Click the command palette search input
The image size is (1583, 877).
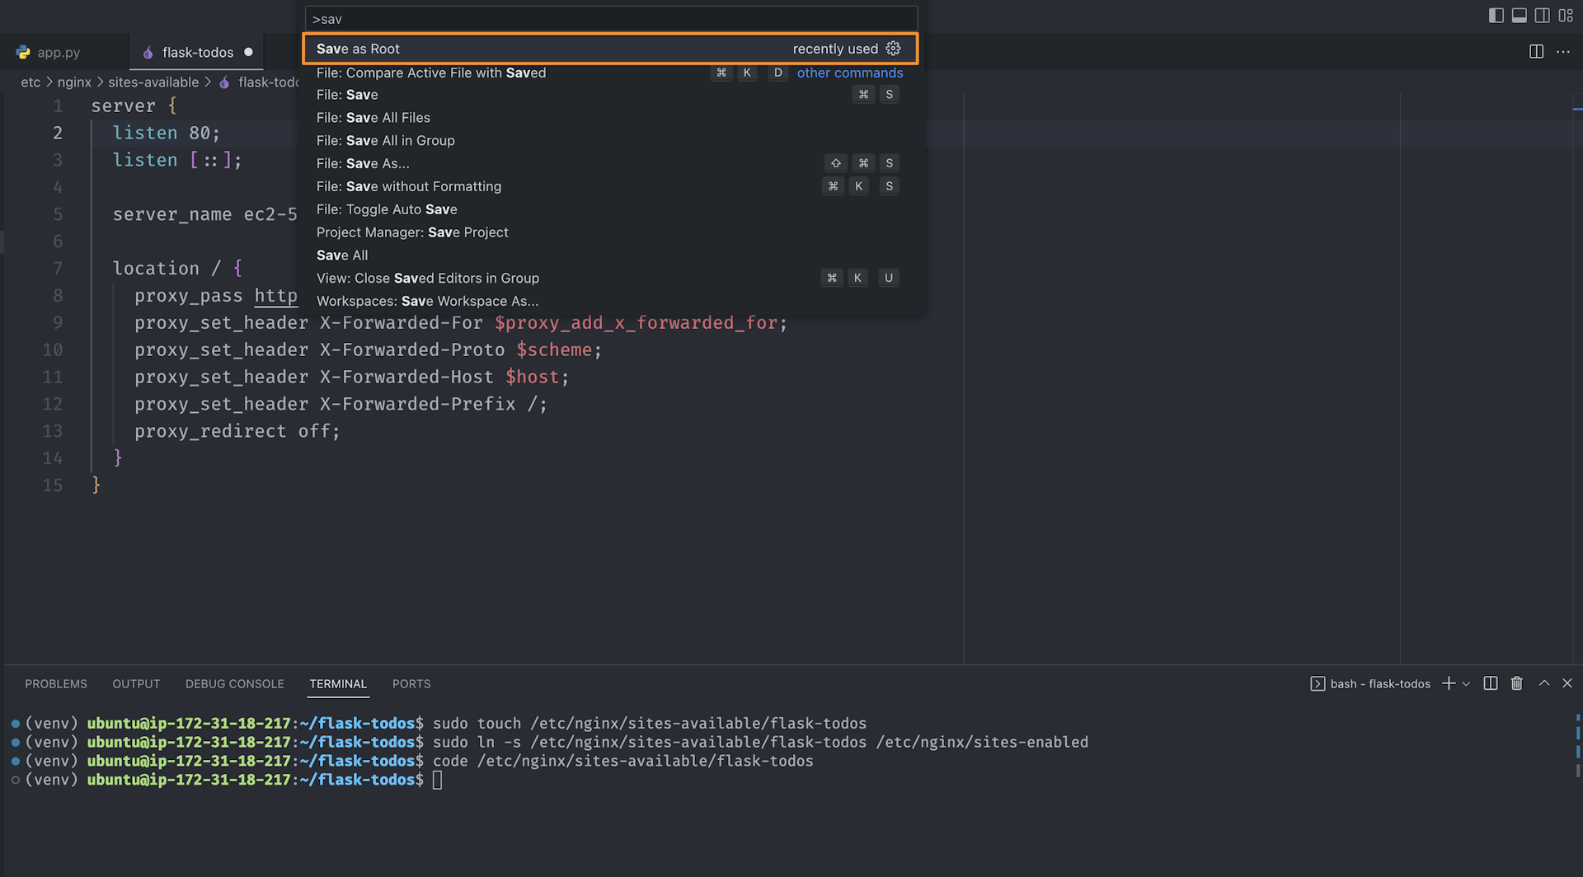click(610, 19)
